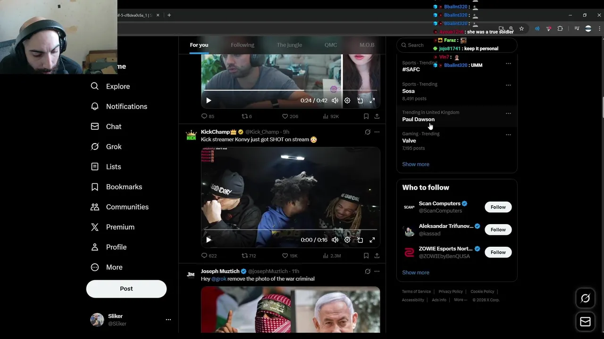Screen dimensions: 604x339
Task: Open Chat envelope in sidebar
Action: pyautogui.click(x=106, y=127)
